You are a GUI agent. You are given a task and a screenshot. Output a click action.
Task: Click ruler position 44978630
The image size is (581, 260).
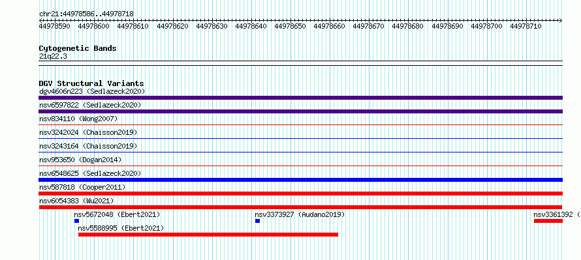click(212, 26)
